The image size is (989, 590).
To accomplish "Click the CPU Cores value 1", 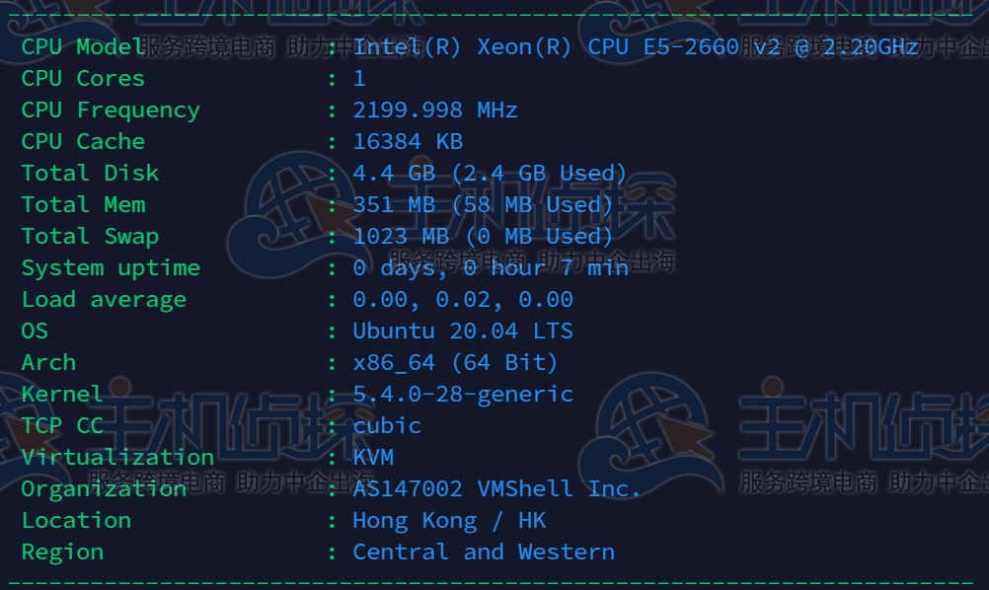I will 359,77.
